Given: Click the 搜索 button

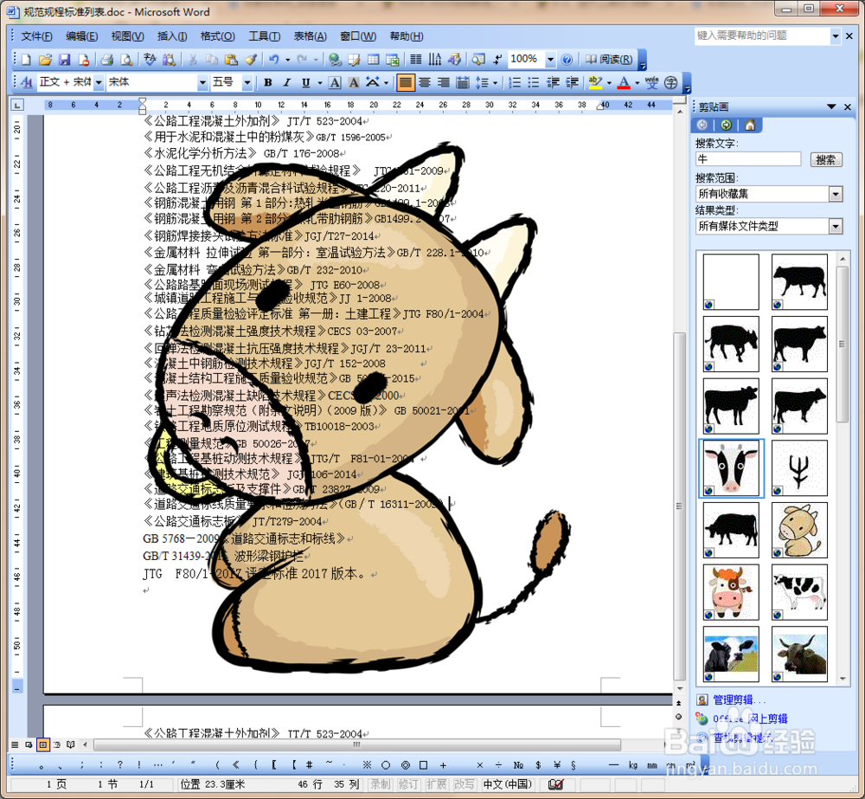Looking at the screenshot, I should click(x=826, y=159).
